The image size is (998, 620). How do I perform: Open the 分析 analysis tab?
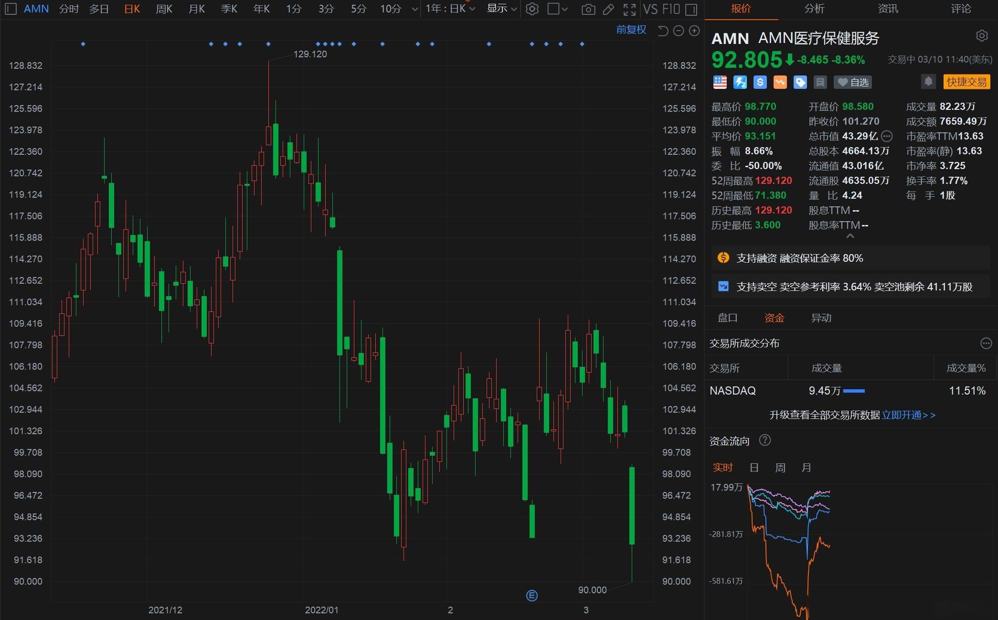click(x=814, y=9)
